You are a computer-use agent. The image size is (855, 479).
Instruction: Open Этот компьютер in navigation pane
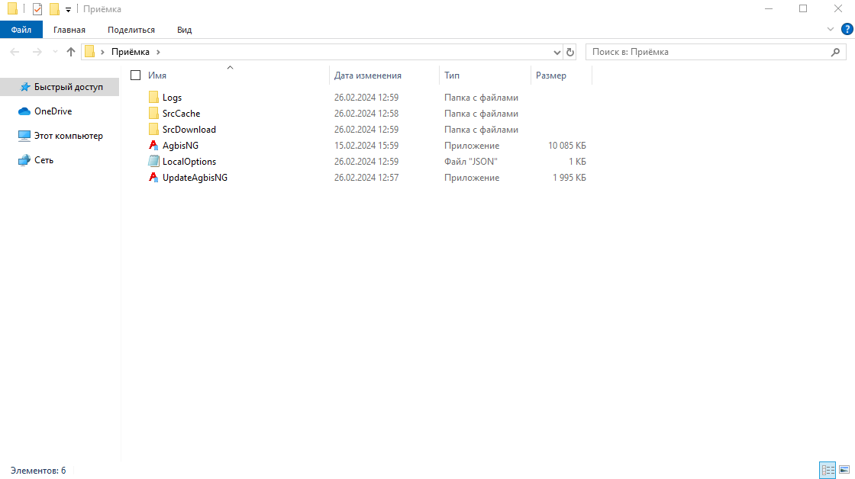click(68, 136)
